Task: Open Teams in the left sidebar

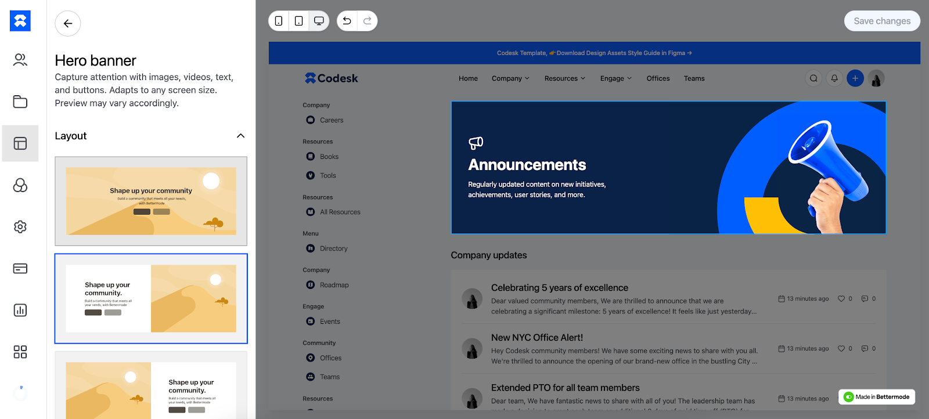Action: pyautogui.click(x=323, y=377)
